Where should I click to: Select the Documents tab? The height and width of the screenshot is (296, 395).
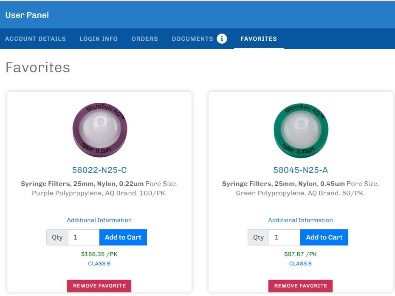click(x=192, y=39)
